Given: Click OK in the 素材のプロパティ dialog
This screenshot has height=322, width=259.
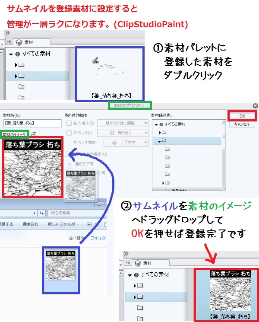Looking at the screenshot, I should 242,116.
